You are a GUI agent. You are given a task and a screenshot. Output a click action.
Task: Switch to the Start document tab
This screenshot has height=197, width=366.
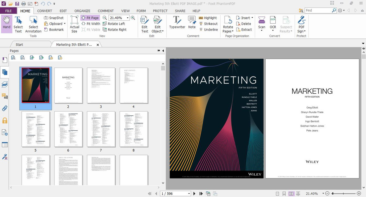point(19,45)
